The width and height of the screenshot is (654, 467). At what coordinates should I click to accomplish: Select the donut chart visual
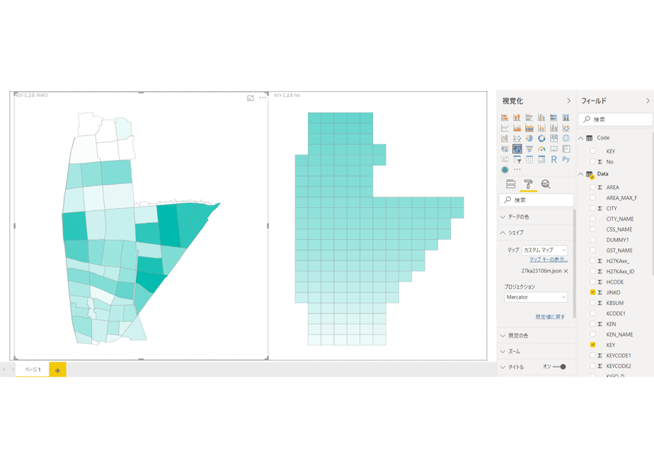pyautogui.click(x=541, y=138)
